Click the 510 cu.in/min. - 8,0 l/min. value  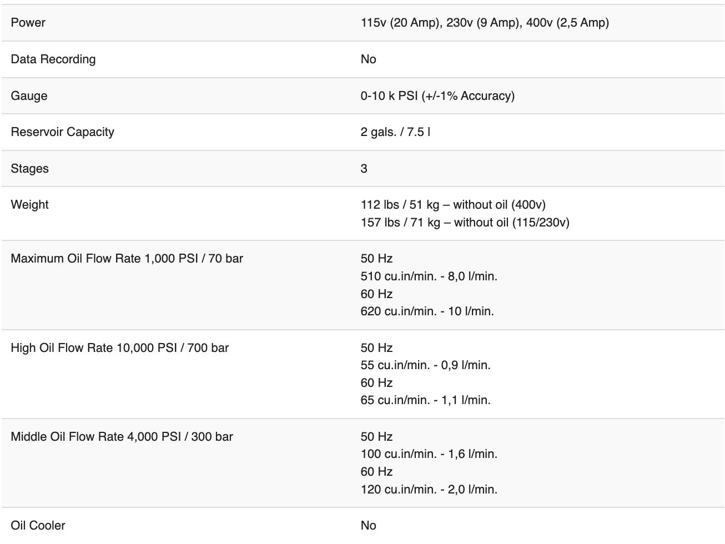pos(429,276)
